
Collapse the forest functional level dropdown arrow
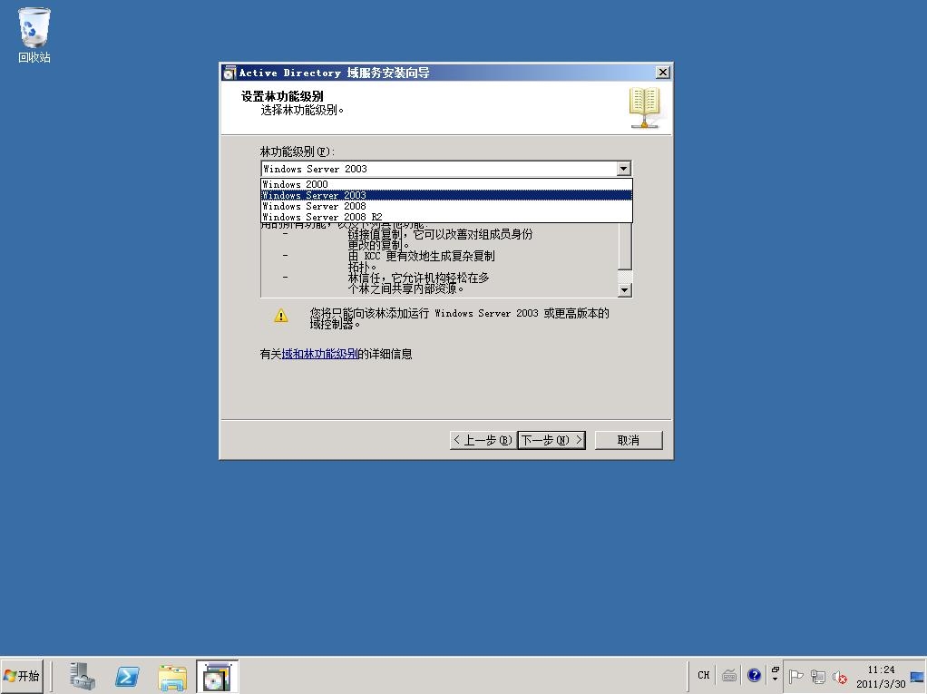click(x=624, y=169)
